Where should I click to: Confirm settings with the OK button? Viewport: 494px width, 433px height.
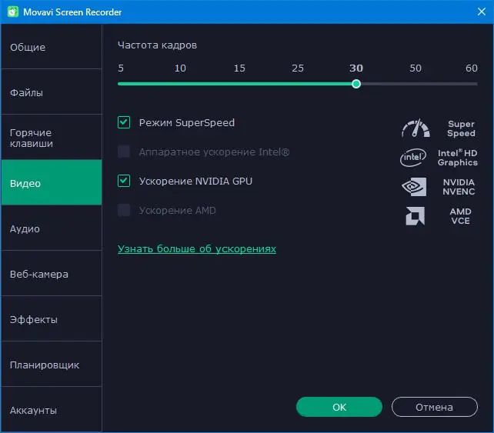339,407
